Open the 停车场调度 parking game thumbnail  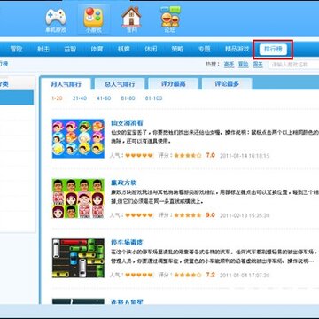(78, 258)
